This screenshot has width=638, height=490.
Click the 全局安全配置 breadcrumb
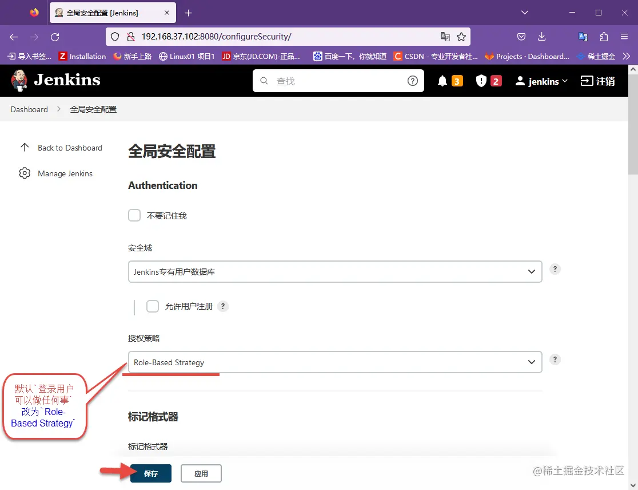tap(93, 109)
